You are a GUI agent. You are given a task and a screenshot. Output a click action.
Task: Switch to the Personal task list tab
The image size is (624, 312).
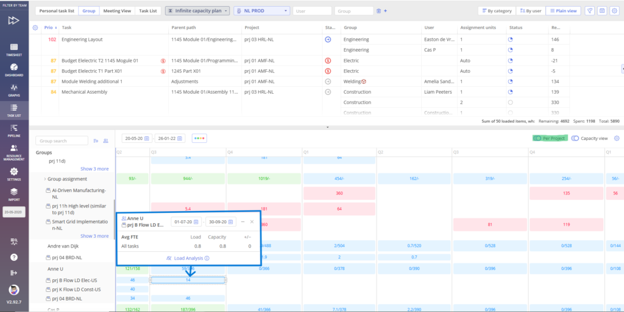point(56,11)
